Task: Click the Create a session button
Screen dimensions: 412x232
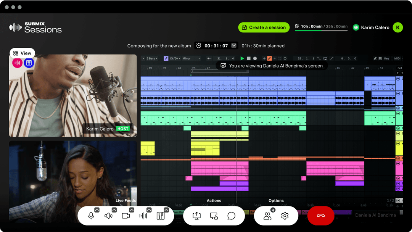Action: pos(264,27)
